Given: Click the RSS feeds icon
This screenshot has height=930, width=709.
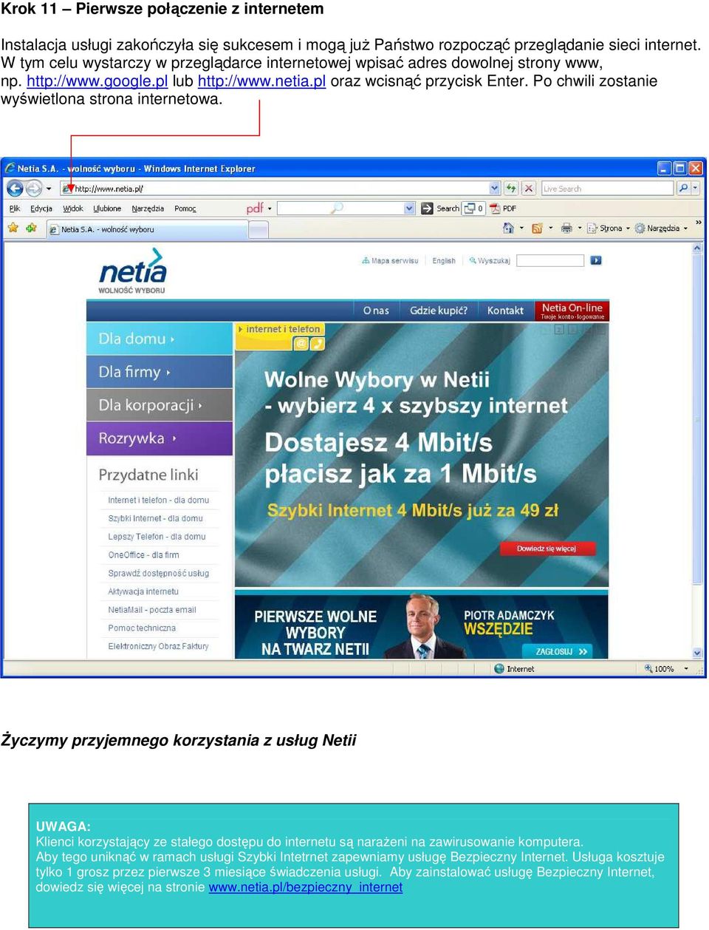Looking at the screenshot, I should coord(537,228).
